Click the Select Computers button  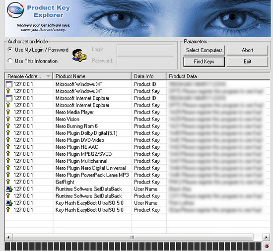click(204, 50)
